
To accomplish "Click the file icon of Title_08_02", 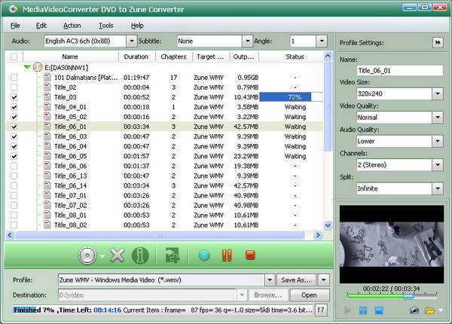I will pos(47,225).
